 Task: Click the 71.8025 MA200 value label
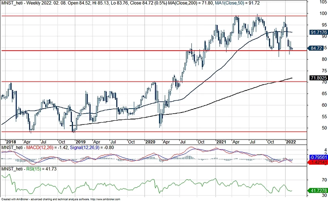pyautogui.click(x=318, y=78)
